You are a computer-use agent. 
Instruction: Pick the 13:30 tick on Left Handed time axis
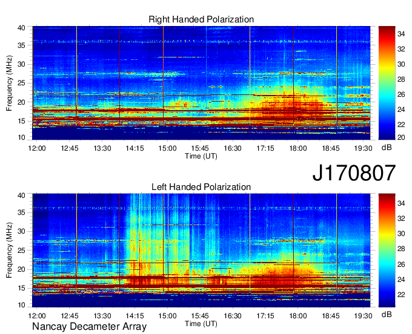[102, 316]
